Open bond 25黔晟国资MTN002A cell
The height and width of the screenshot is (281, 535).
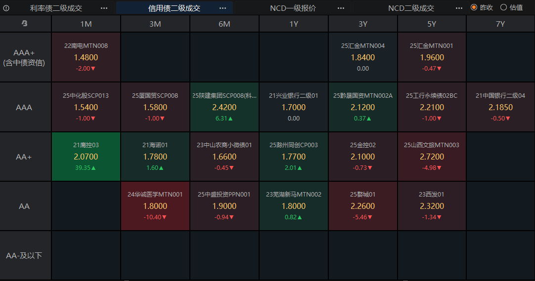tap(363, 107)
